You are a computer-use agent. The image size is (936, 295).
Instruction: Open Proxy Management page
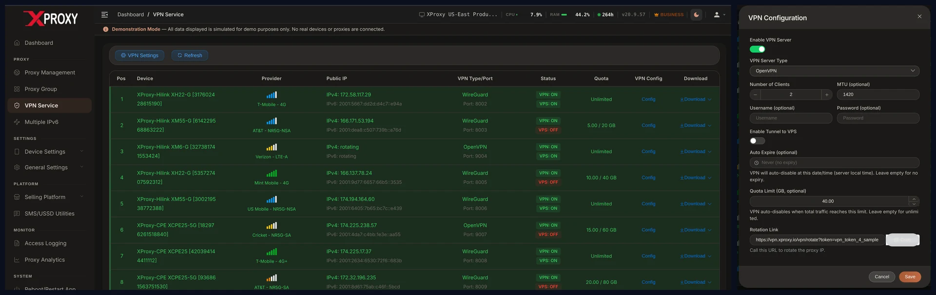point(50,73)
